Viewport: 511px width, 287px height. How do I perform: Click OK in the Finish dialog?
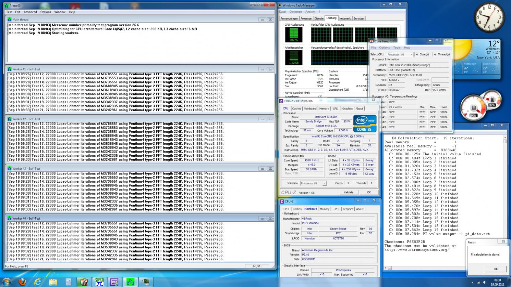(x=496, y=269)
